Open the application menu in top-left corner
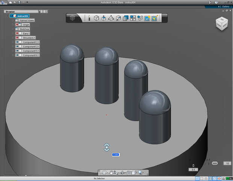This screenshot has width=233, height=181. tap(3, 2)
